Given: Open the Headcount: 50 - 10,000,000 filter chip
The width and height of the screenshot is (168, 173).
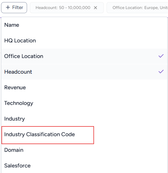Looking at the screenshot, I should pyautogui.click(x=67, y=8).
